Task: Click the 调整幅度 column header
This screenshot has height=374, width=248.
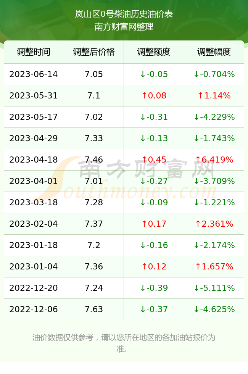Action: [214, 52]
